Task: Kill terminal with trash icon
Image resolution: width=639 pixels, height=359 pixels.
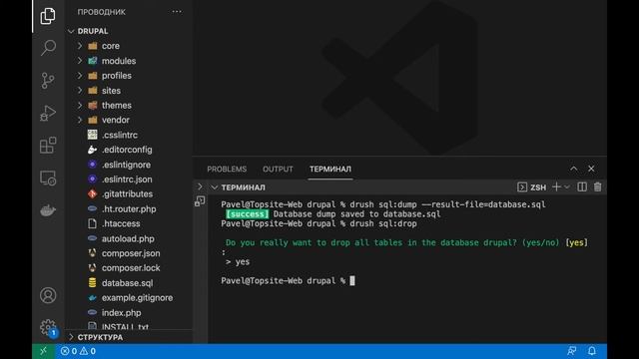Action: (x=598, y=186)
